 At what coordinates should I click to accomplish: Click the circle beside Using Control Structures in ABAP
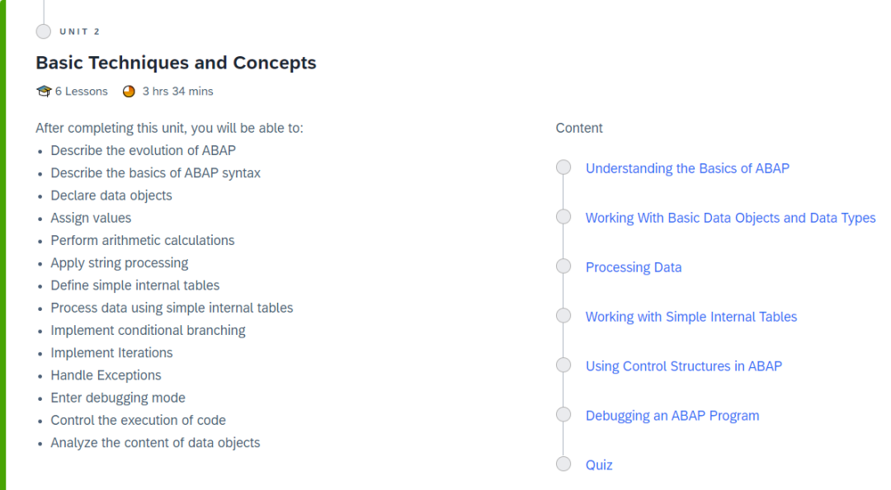(x=563, y=365)
